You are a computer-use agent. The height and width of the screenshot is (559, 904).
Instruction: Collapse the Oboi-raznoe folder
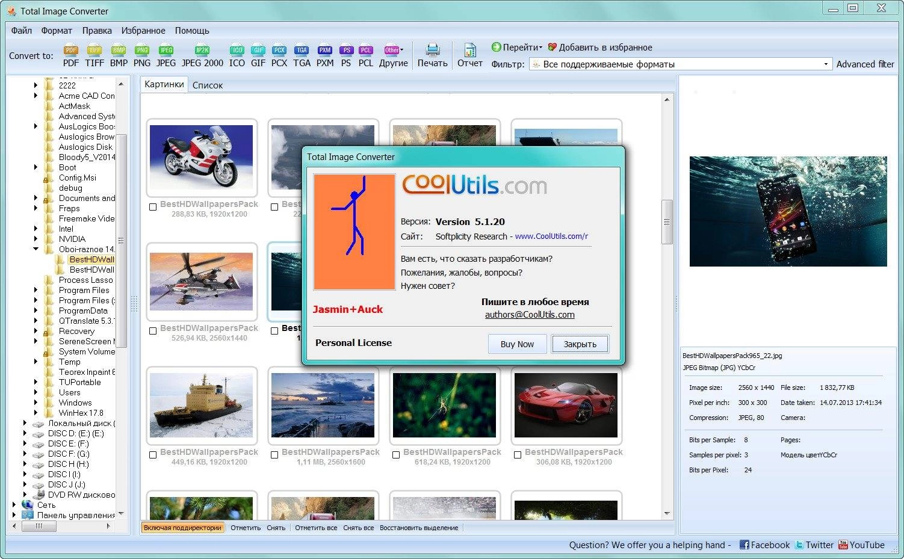click(36, 249)
